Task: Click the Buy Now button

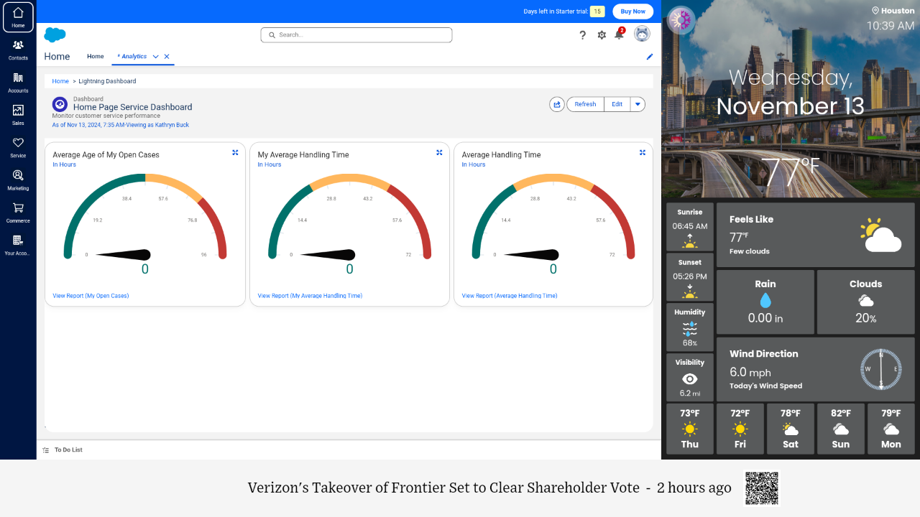Action: click(632, 11)
